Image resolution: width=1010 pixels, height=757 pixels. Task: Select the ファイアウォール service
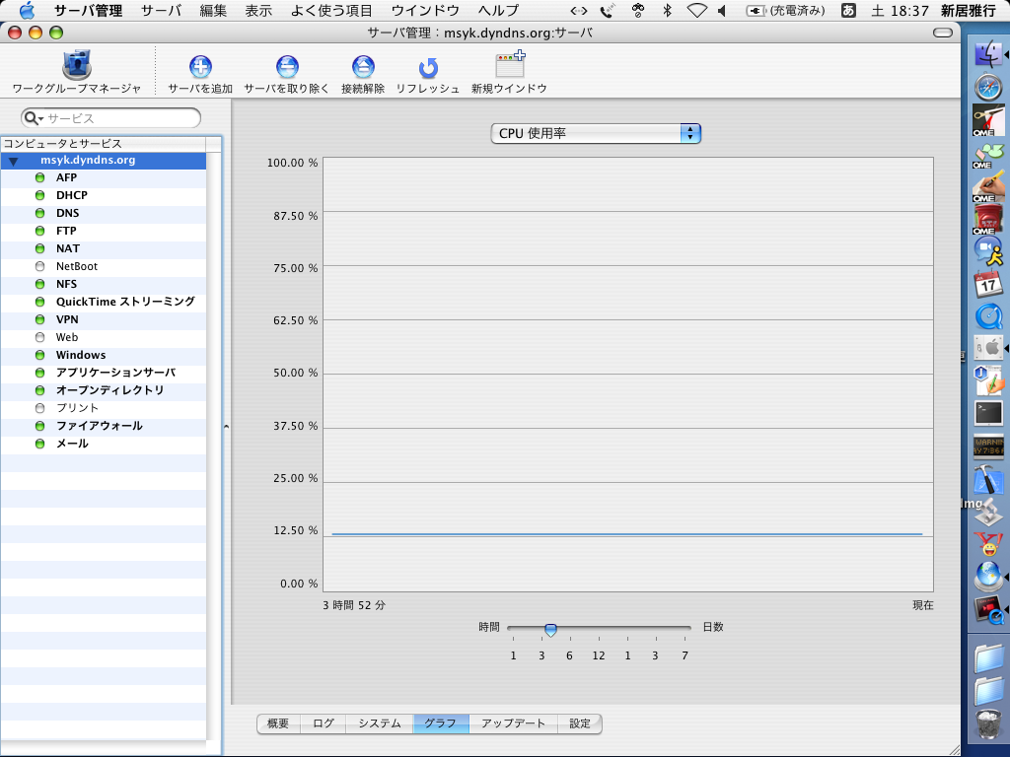point(99,426)
